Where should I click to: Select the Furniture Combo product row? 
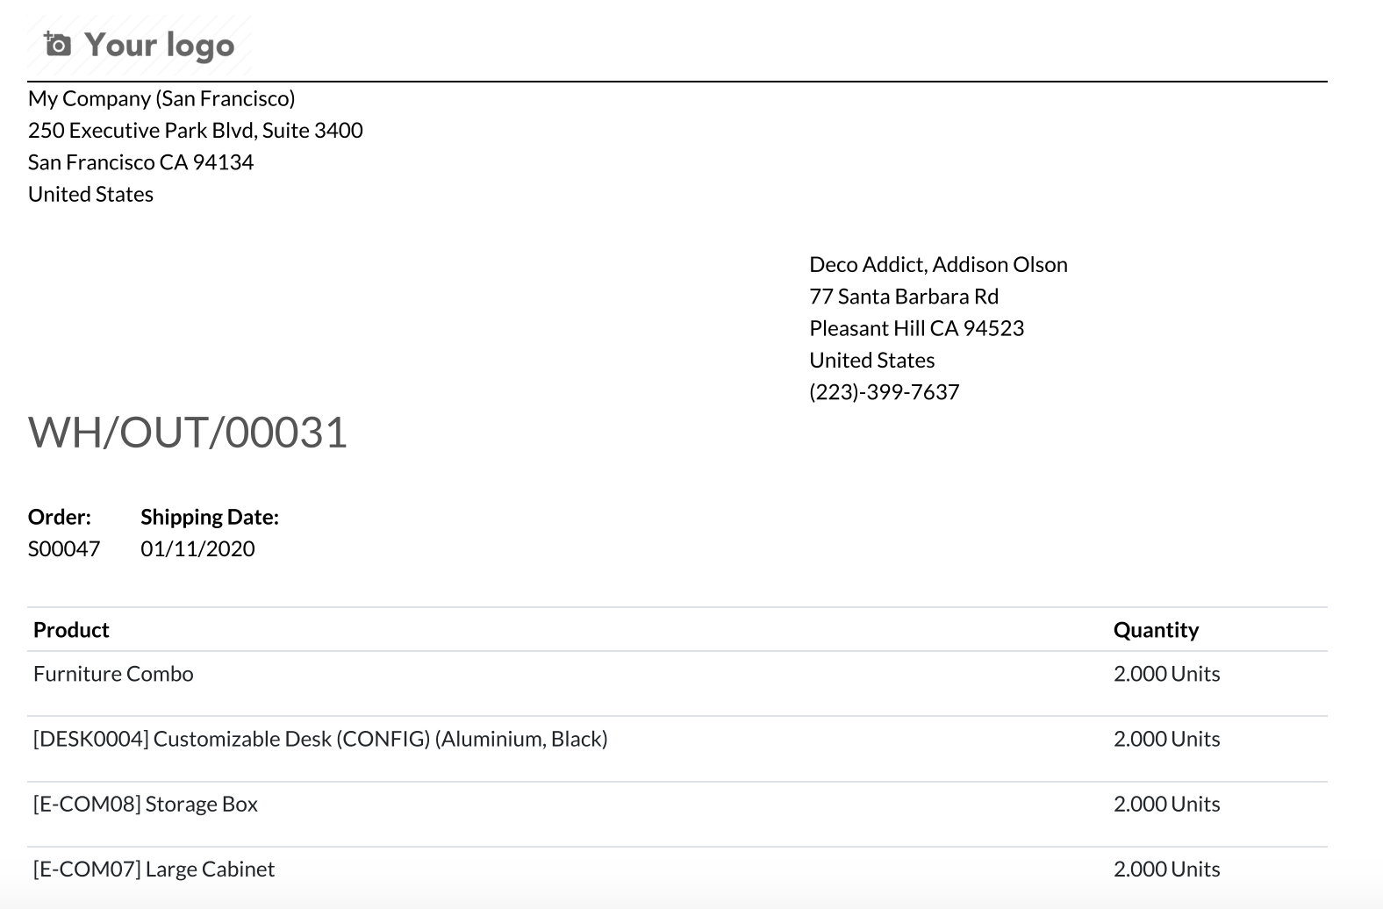(x=677, y=684)
